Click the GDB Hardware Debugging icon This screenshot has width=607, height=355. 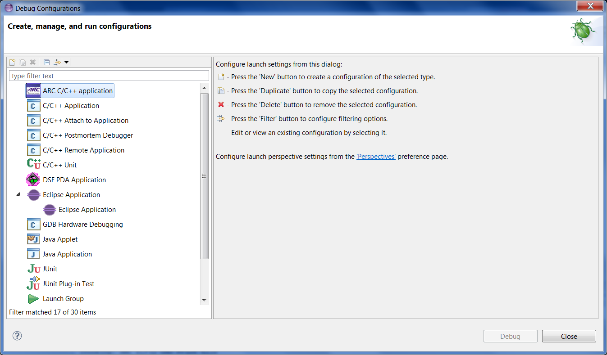coord(33,224)
